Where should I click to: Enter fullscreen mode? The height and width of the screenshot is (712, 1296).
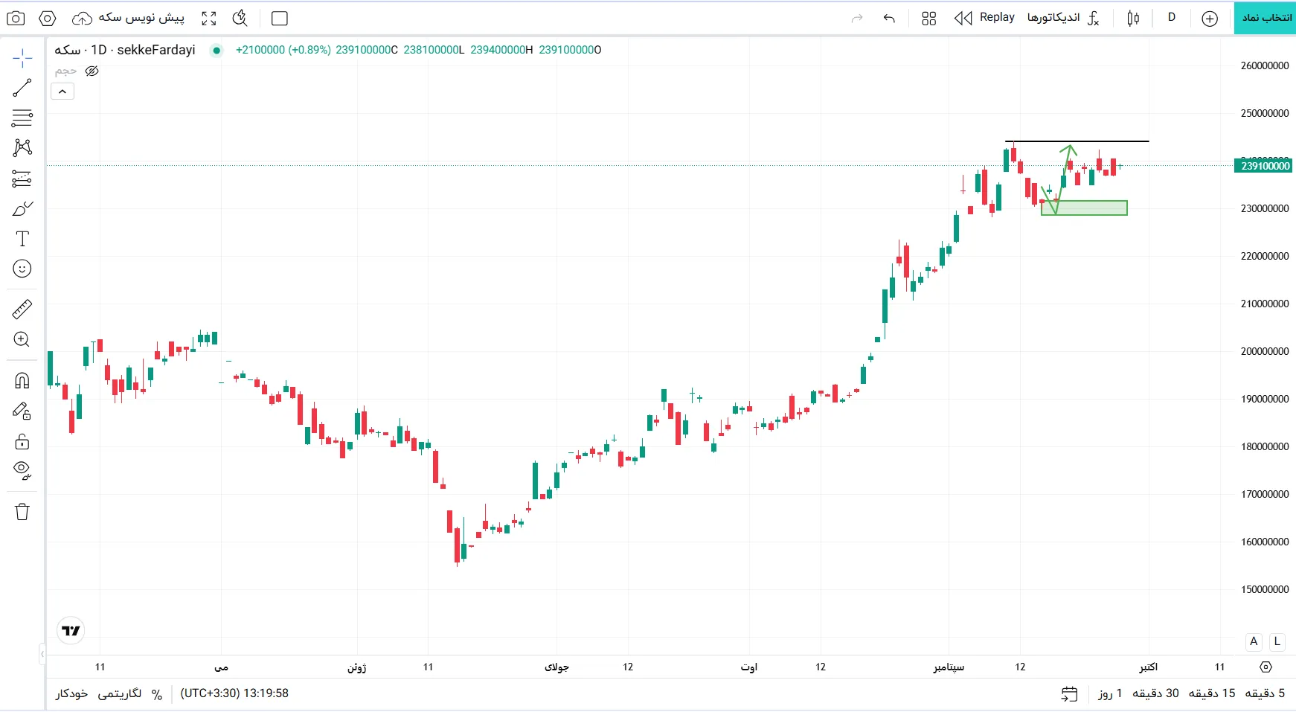(x=209, y=19)
